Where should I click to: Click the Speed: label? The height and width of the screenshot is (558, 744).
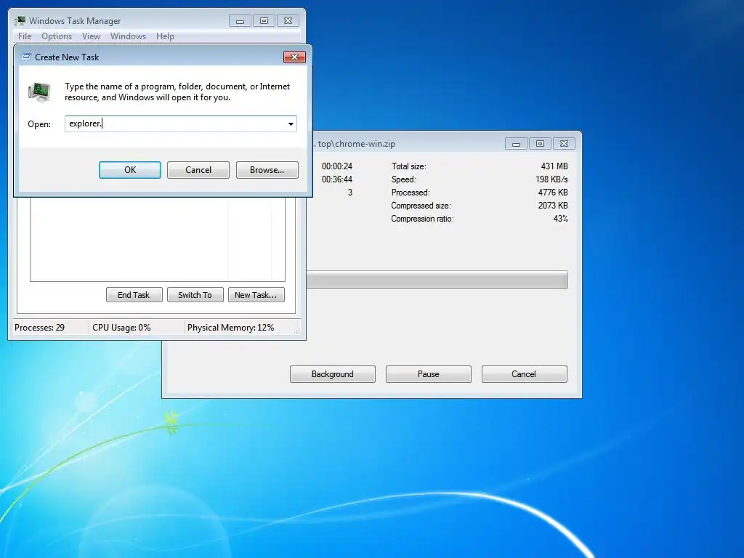click(403, 179)
